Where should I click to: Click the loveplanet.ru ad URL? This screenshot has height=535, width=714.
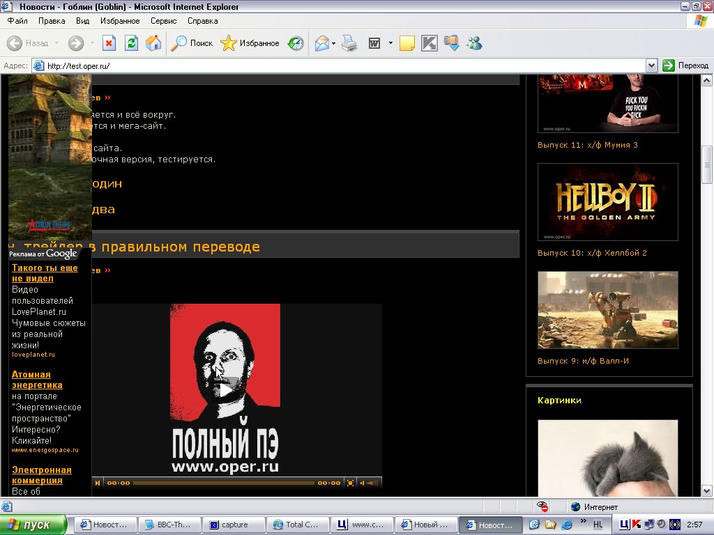coord(33,355)
